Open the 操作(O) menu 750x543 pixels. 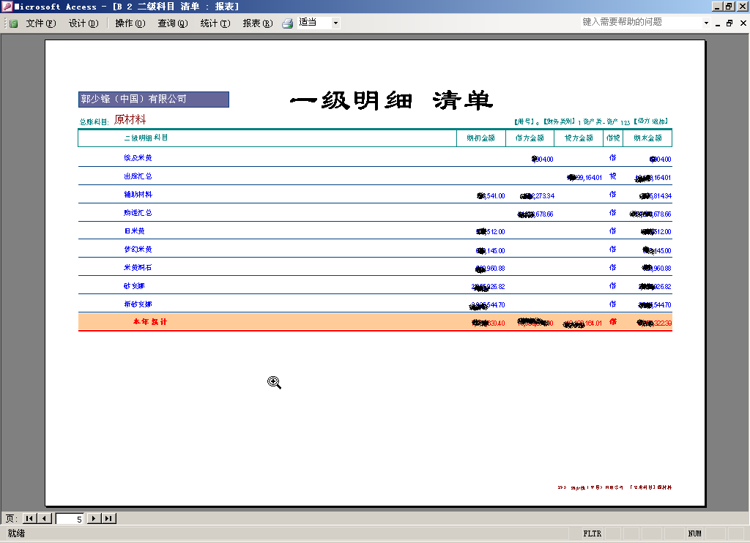pyautogui.click(x=130, y=23)
